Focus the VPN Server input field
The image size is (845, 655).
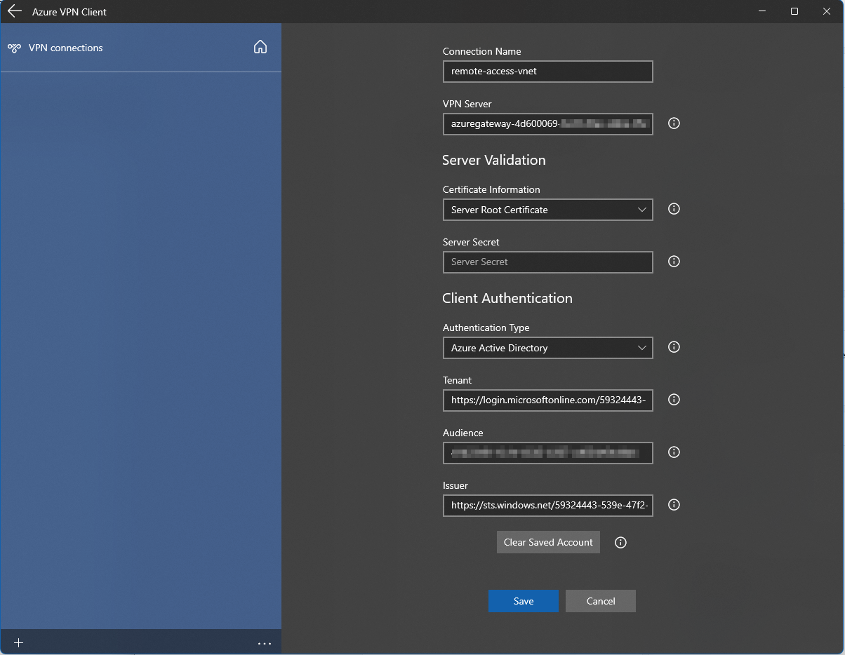[548, 124]
